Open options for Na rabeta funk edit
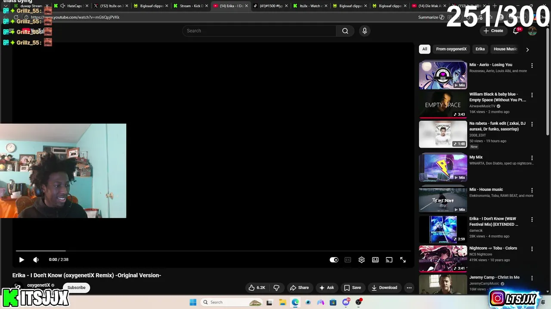The height and width of the screenshot is (309, 551). 532,124
